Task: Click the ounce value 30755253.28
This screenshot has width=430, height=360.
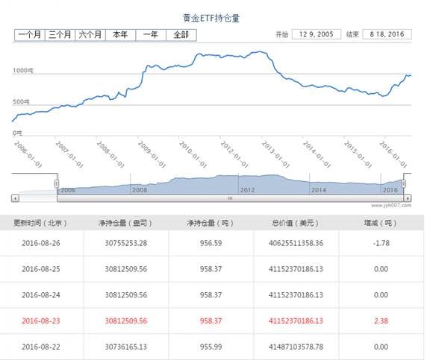Action: tap(126, 243)
